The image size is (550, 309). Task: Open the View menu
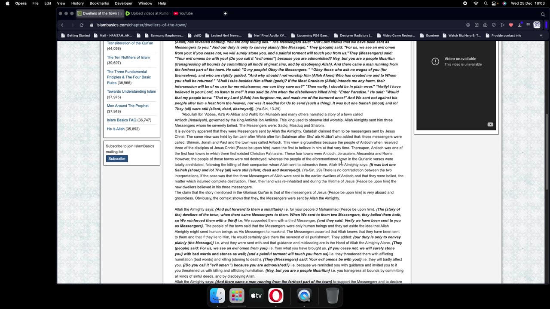[61, 3]
